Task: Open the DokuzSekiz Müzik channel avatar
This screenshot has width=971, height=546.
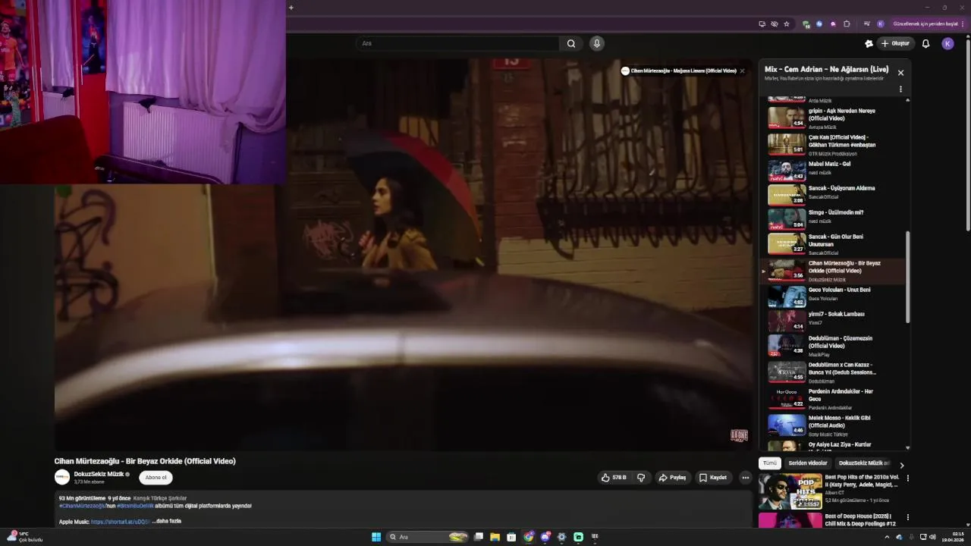Action: [x=62, y=477]
